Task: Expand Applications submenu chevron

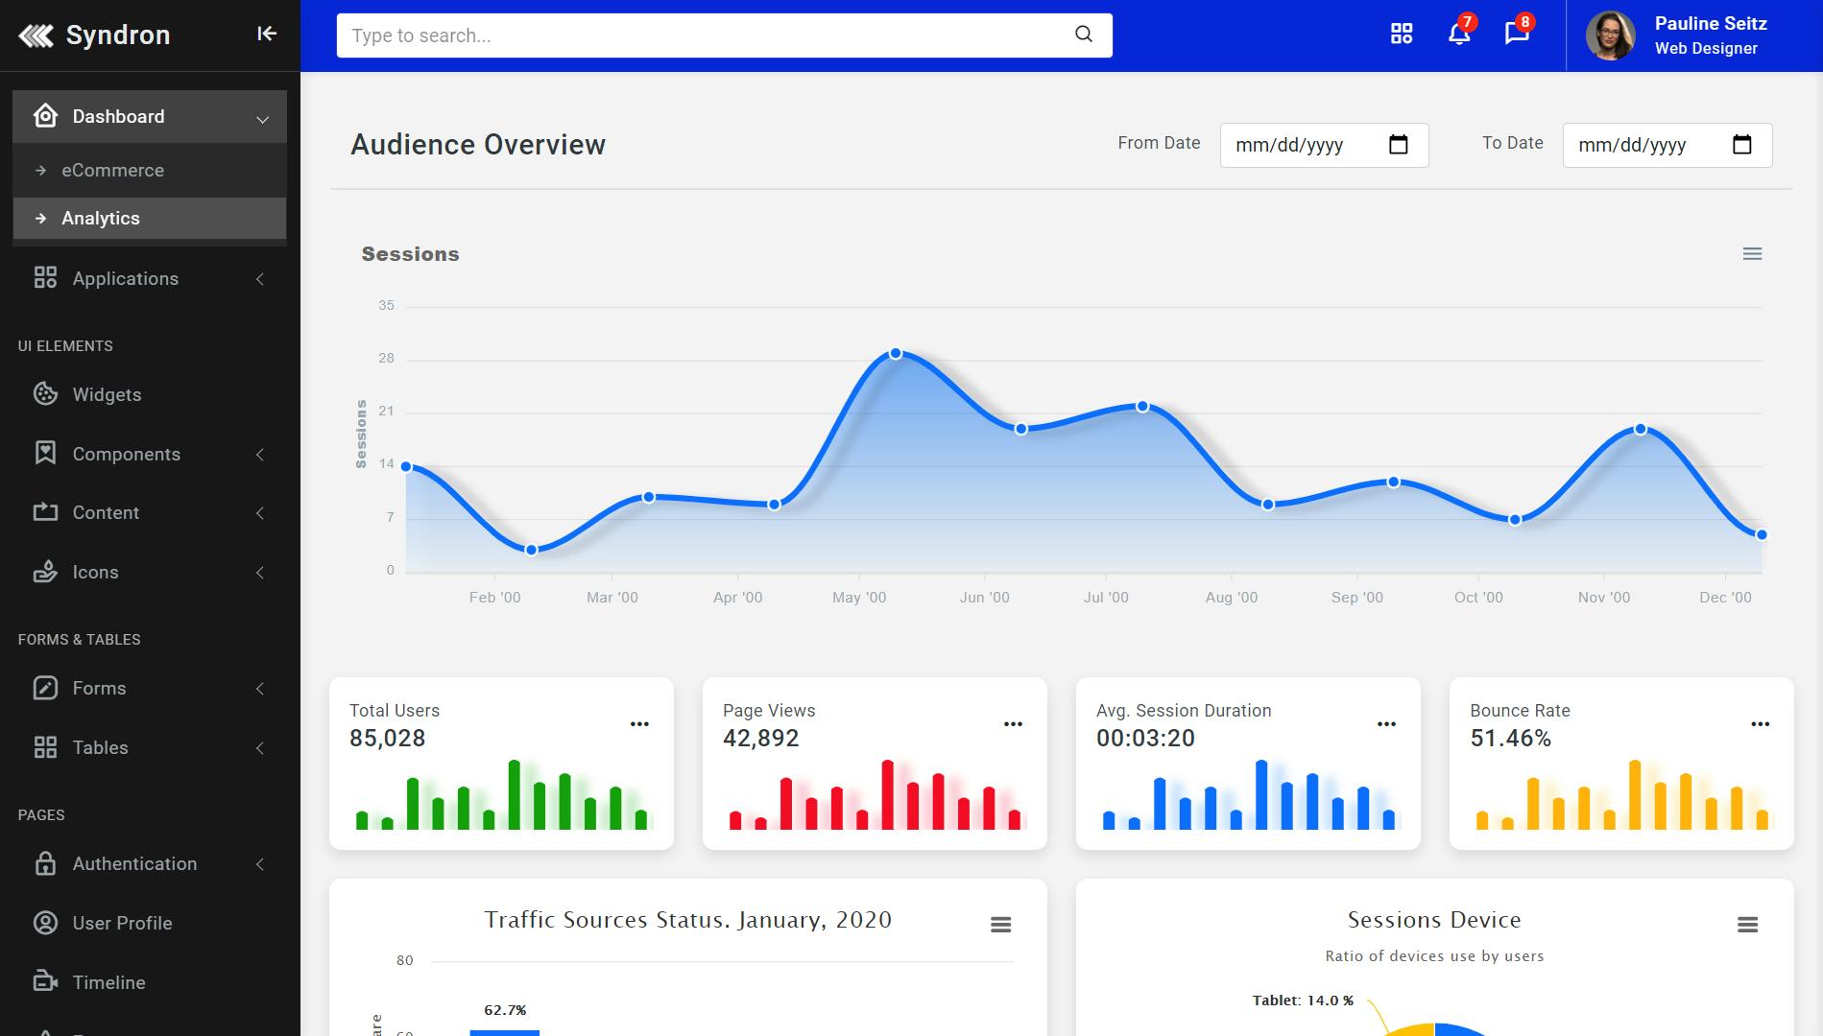Action: pyautogui.click(x=260, y=279)
